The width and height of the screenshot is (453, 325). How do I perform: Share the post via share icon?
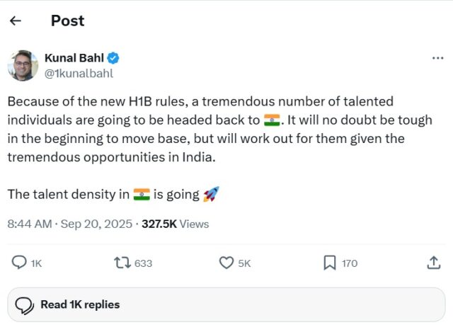[x=433, y=263]
